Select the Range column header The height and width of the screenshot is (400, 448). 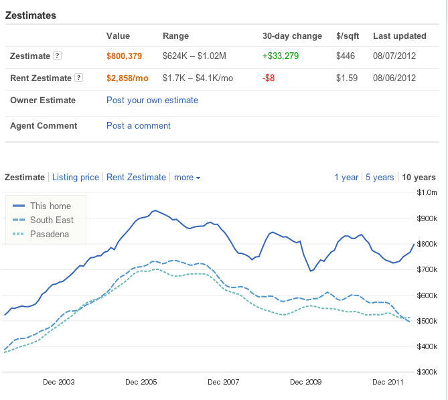click(175, 36)
